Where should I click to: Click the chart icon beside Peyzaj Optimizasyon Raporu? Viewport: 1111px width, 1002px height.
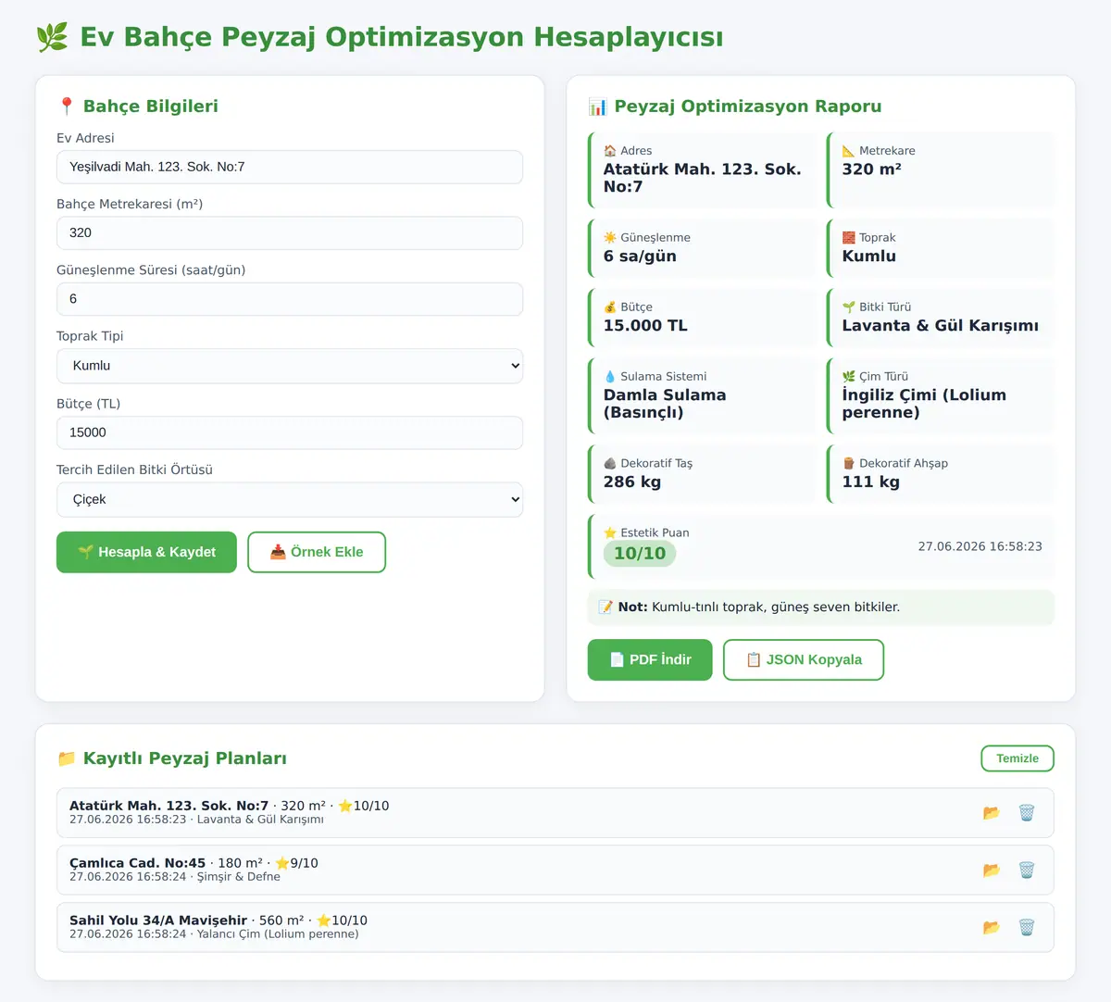(598, 106)
